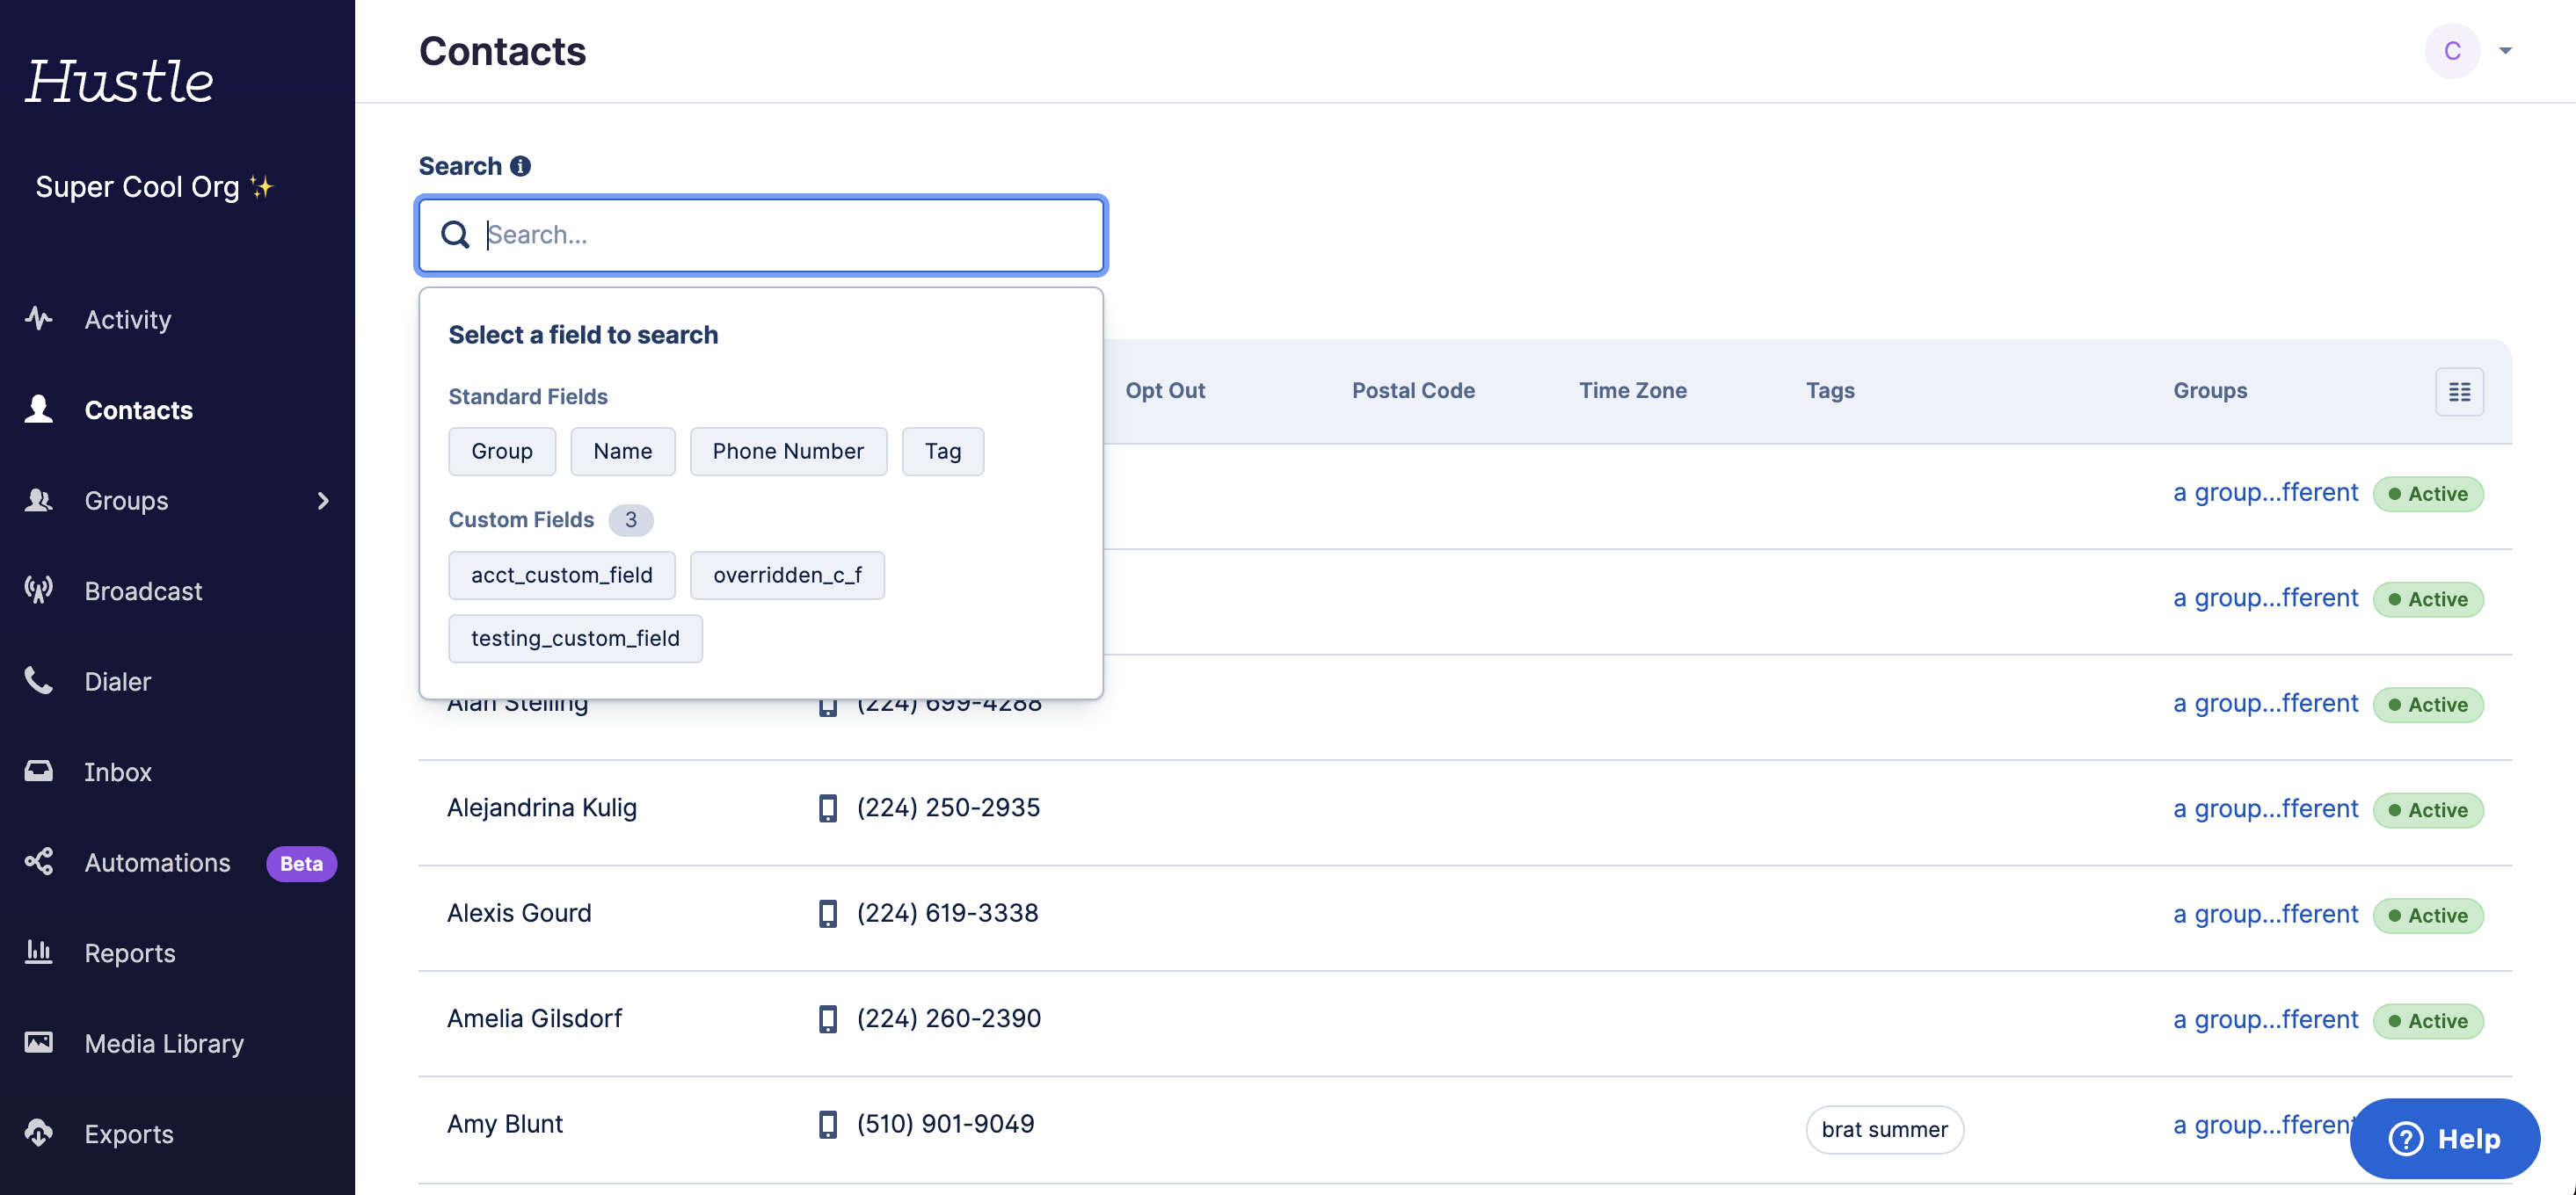Select the Phone Number search field
The width and height of the screenshot is (2576, 1195).
coord(788,452)
